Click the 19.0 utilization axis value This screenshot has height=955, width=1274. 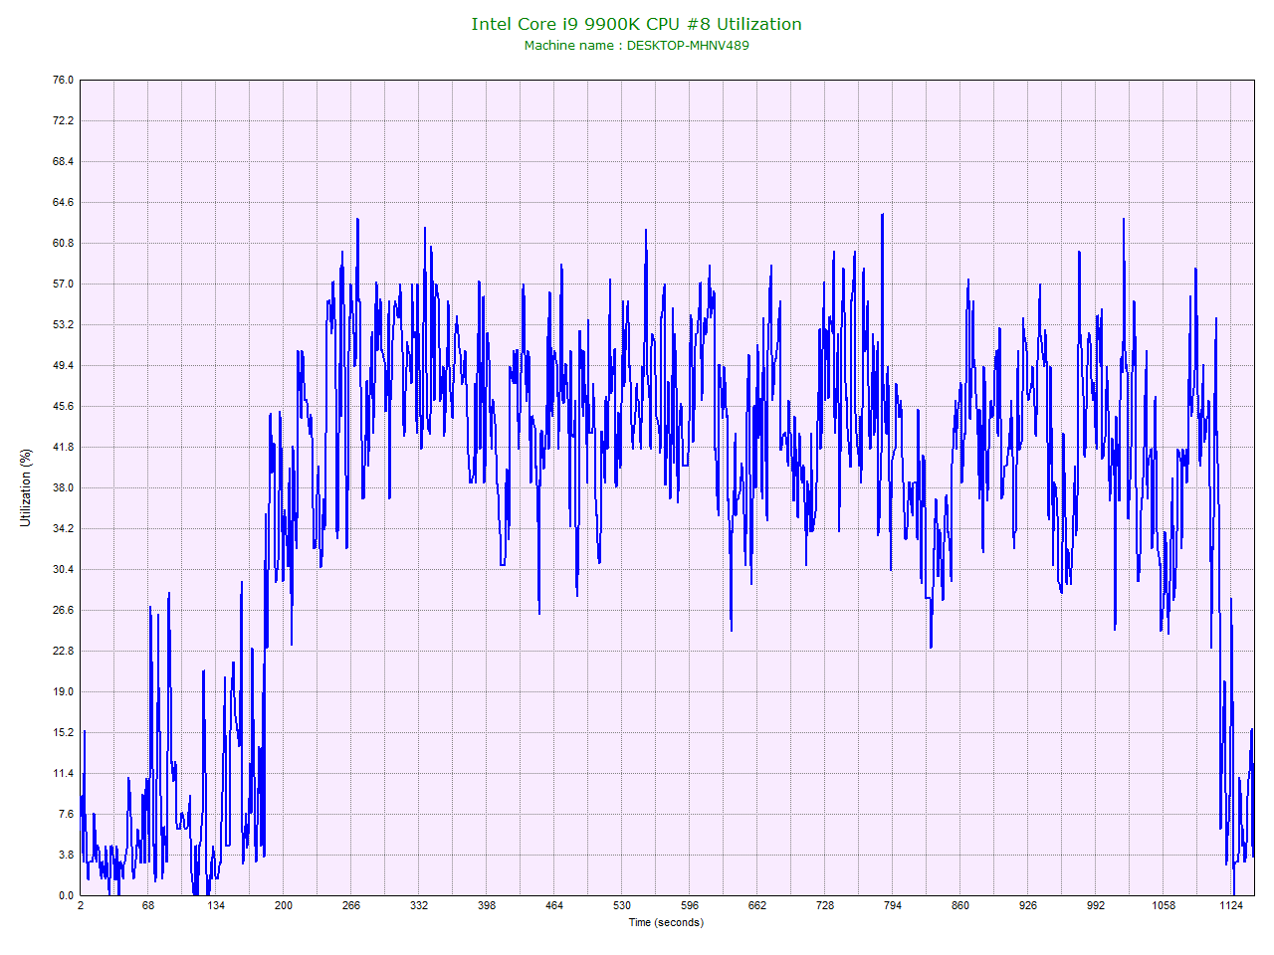tap(63, 691)
